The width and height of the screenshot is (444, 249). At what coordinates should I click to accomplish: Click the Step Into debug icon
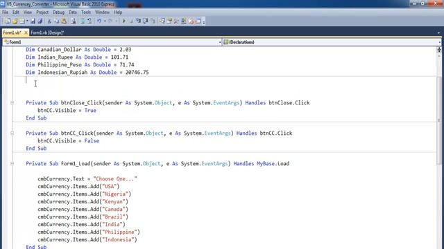138,21
